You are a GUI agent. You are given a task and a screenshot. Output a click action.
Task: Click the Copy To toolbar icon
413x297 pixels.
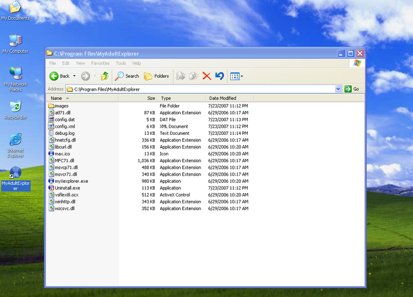click(x=194, y=76)
